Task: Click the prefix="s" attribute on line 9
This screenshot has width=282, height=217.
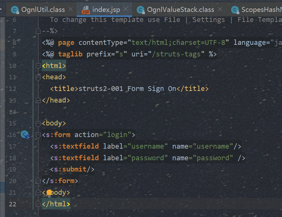Action: click(107, 54)
